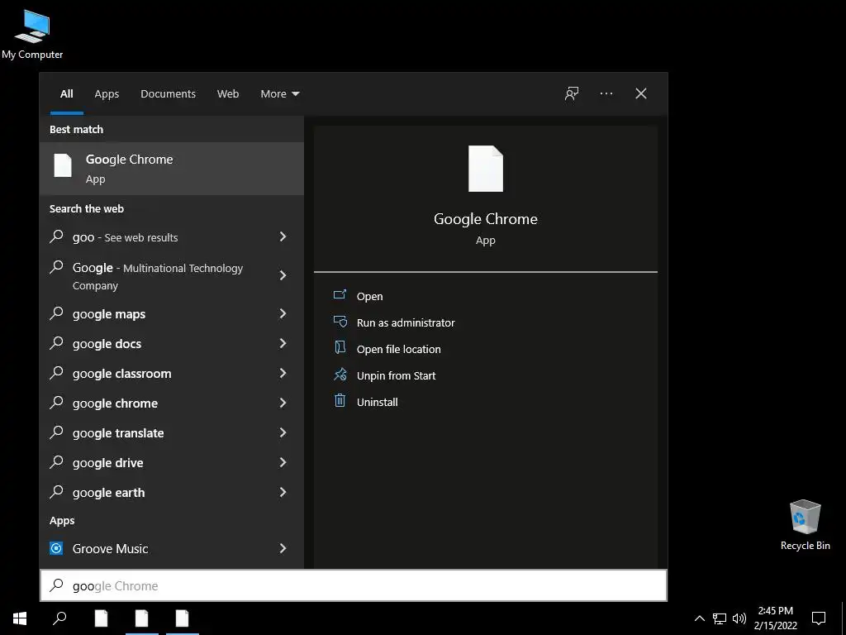Image resolution: width=846 pixels, height=635 pixels.
Task: Click the large Google Chrome preview icon
Action: (x=486, y=169)
